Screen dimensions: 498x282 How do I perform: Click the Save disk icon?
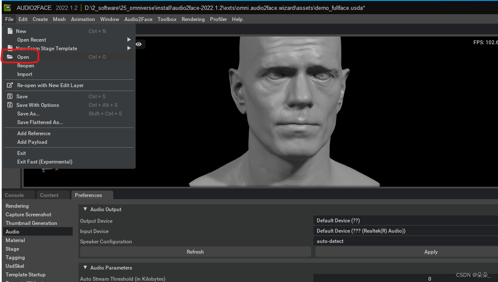(x=10, y=96)
